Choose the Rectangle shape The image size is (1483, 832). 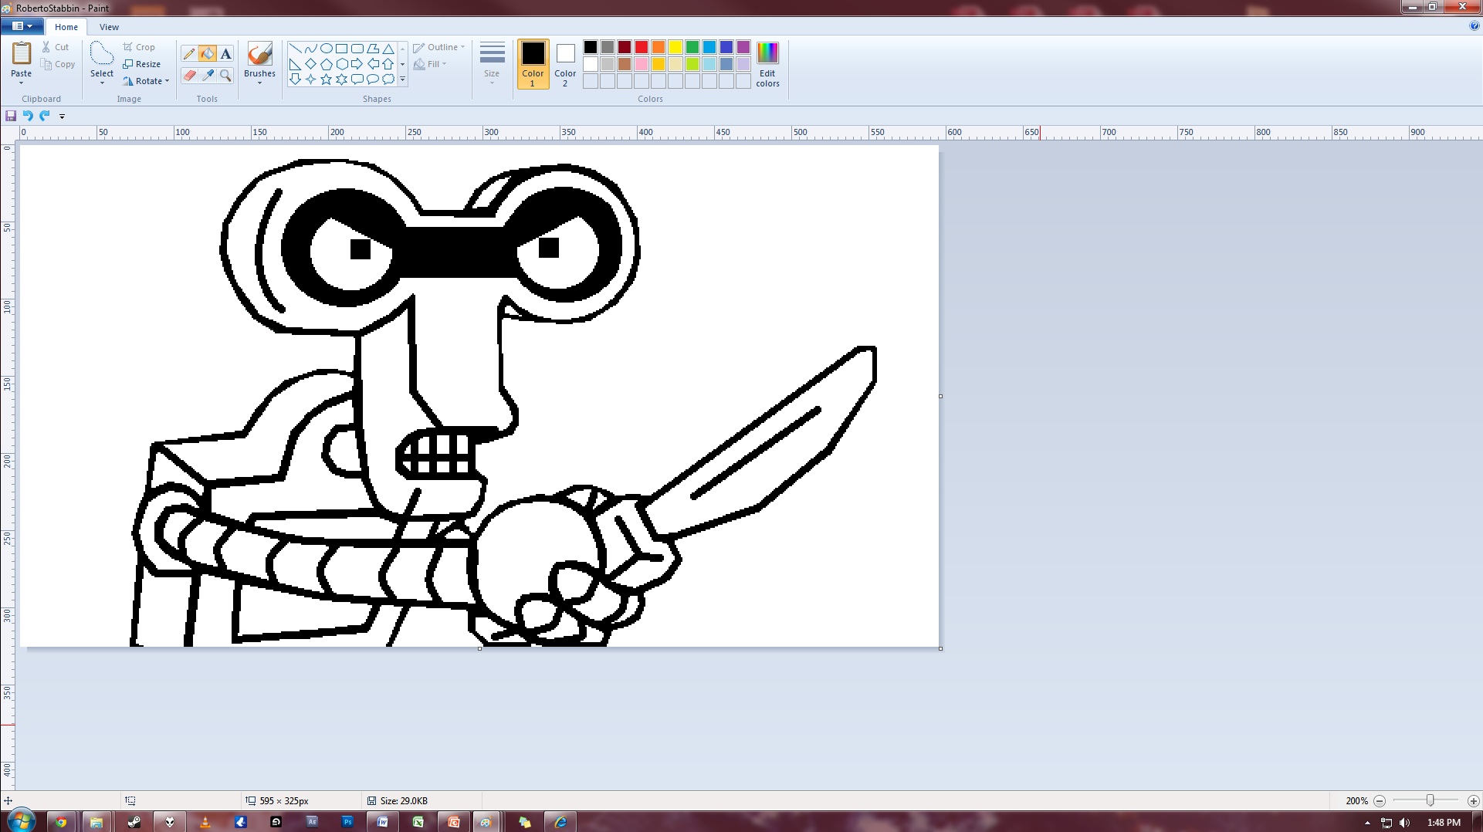[341, 48]
